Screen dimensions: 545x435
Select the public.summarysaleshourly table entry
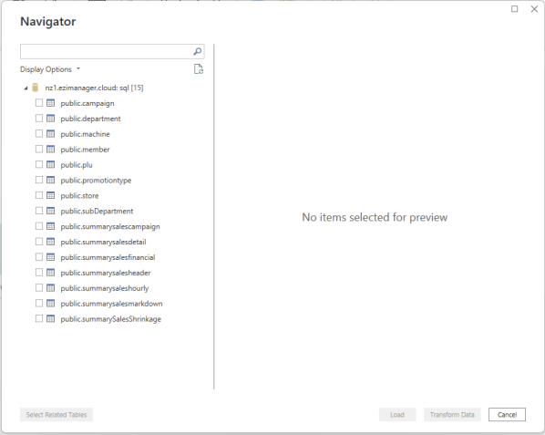[x=105, y=288]
